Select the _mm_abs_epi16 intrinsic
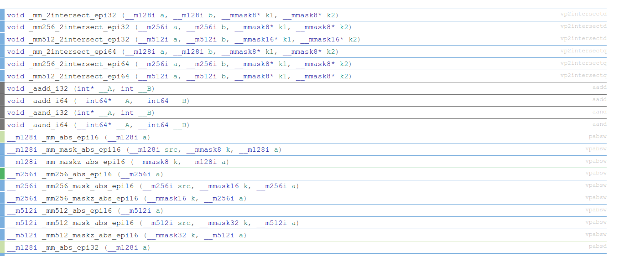629x256 pixels. pyautogui.click(x=303, y=138)
